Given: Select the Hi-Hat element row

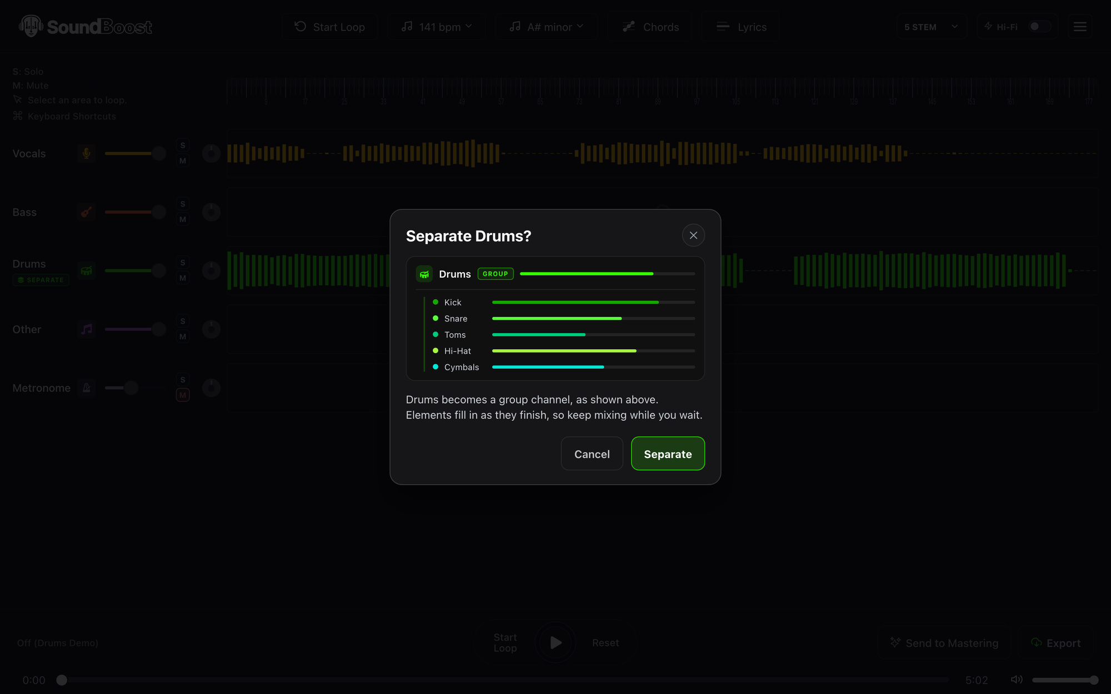Looking at the screenshot, I should (563, 350).
